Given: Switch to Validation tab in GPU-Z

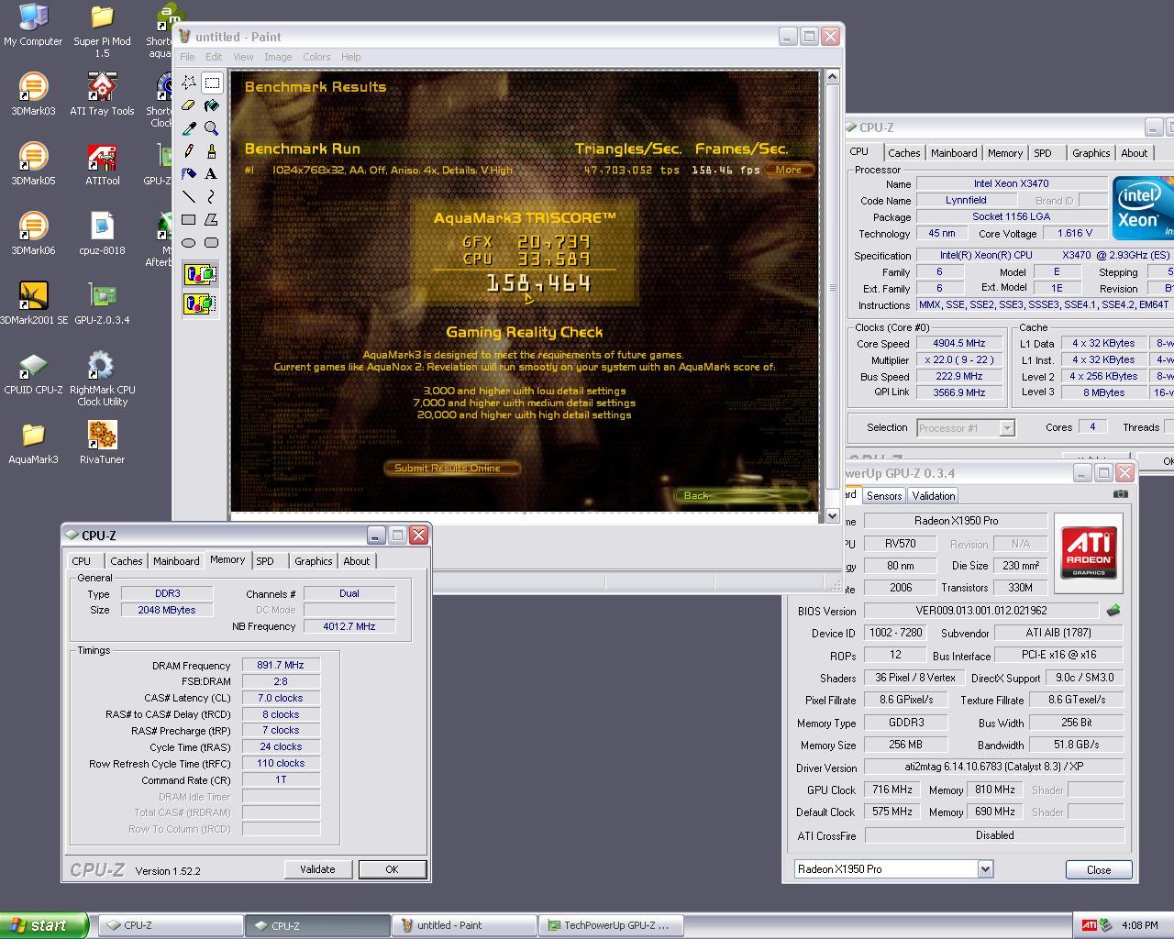Looking at the screenshot, I should tap(934, 495).
